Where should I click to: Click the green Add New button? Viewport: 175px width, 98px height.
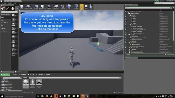5,75
